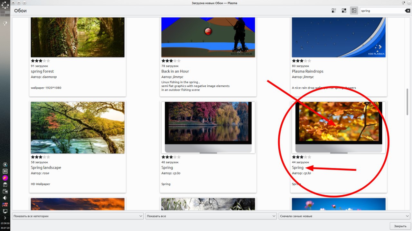Select the 'Spring landscape' title
The width and height of the screenshot is (412, 231).
click(46, 167)
